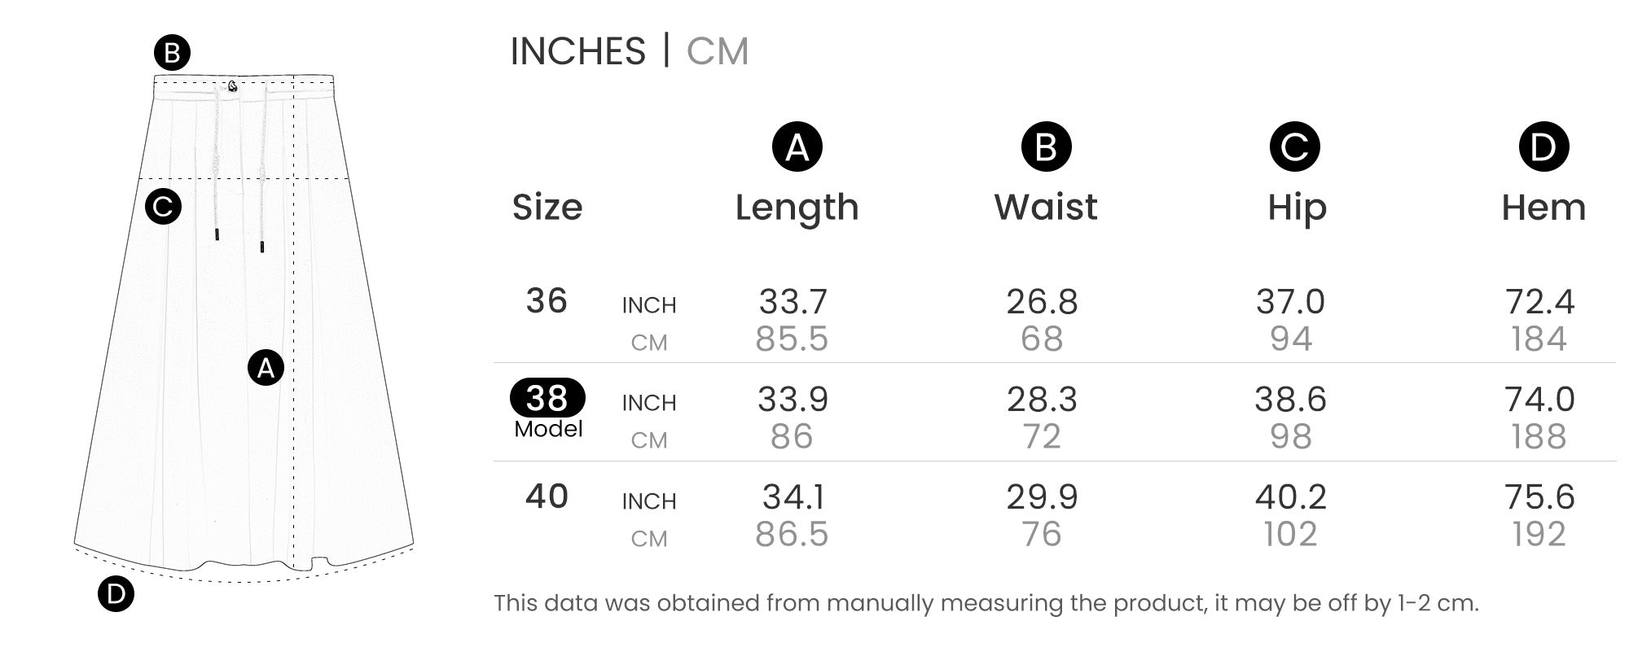Switch to the CM unit tab
The image size is (1629, 656).
[x=717, y=51]
